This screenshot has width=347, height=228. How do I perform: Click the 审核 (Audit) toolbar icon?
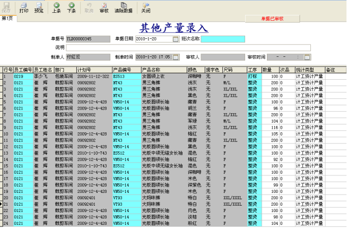(x=104, y=7)
